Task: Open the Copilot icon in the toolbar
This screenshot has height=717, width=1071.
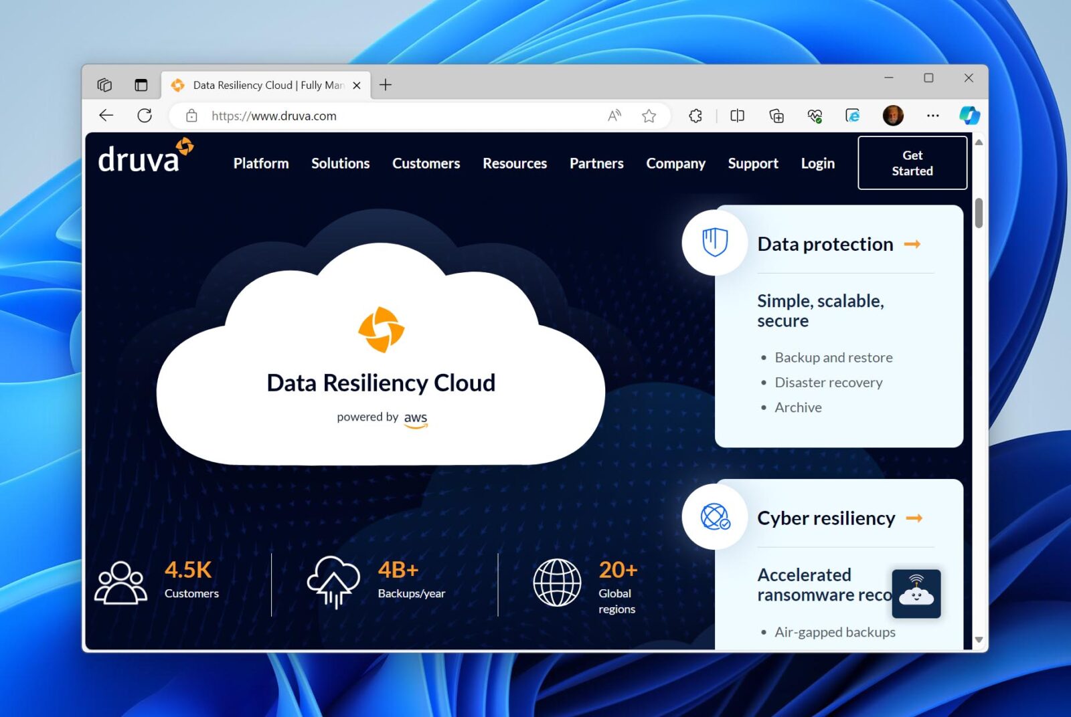Action: (x=969, y=115)
